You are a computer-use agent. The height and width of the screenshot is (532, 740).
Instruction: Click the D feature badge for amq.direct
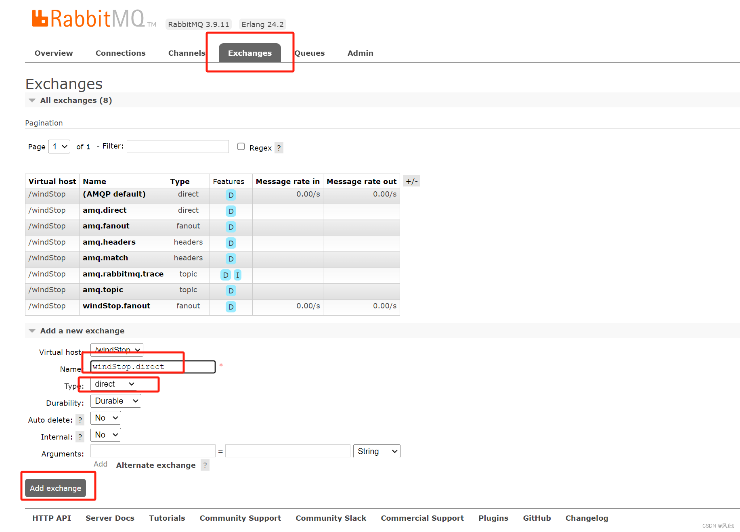pos(231,211)
